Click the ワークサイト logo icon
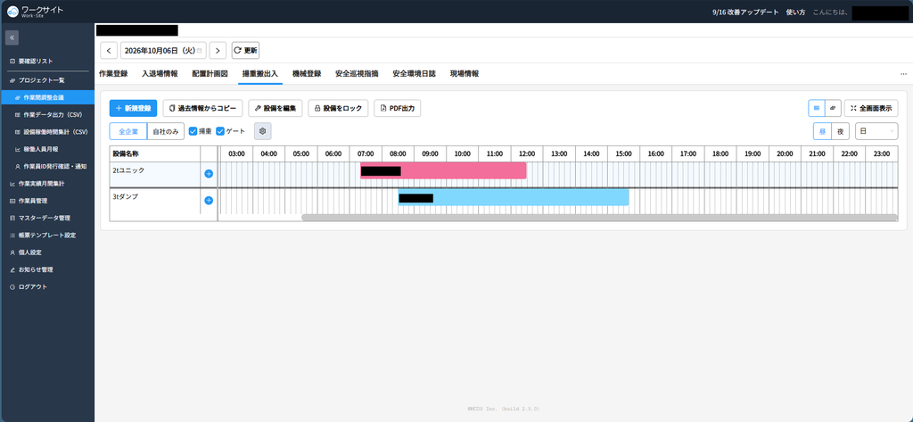Image resolution: width=913 pixels, height=422 pixels. point(12,12)
